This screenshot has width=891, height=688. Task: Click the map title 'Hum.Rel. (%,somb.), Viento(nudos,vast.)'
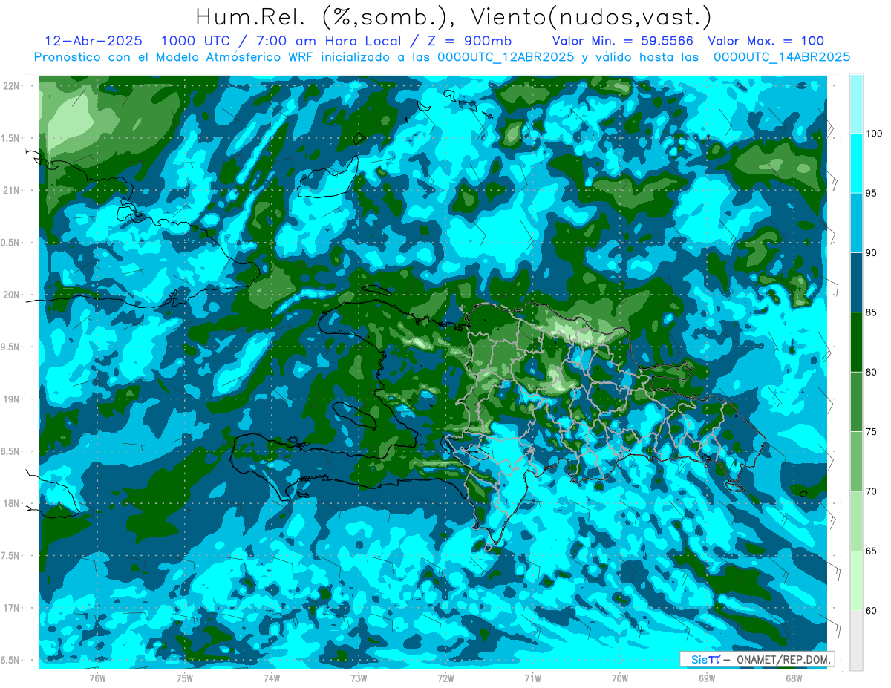[x=454, y=17]
